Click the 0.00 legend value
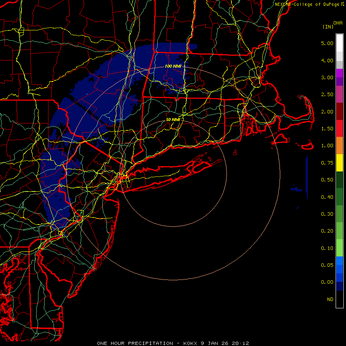This screenshot has width=346, height=346. pyautogui.click(x=327, y=282)
